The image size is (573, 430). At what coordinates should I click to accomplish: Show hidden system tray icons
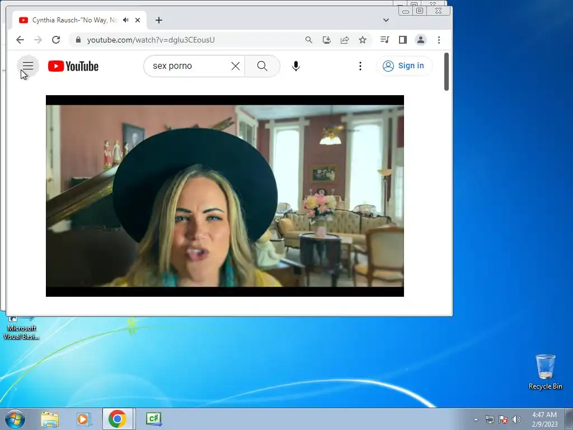[x=476, y=419]
